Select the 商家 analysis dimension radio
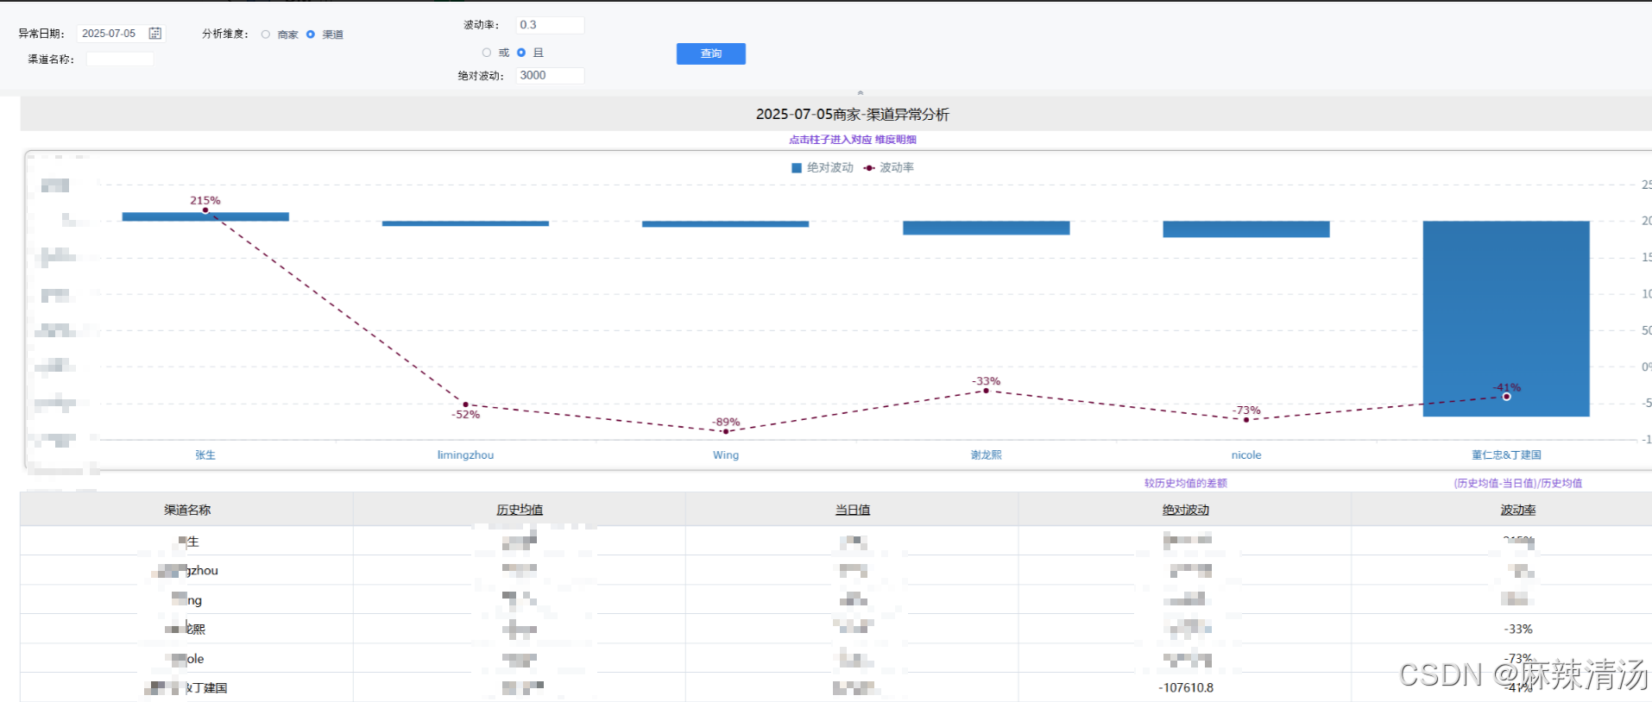Screen dimensions: 1652x702 [266, 34]
